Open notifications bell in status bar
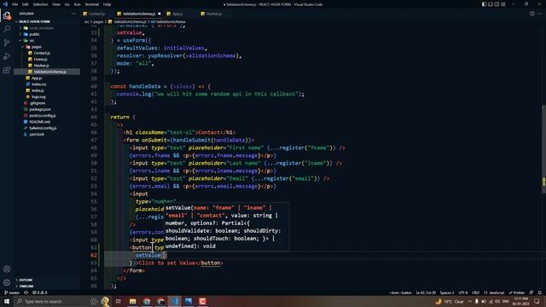This screenshot has width=546, height=307. click(540, 293)
